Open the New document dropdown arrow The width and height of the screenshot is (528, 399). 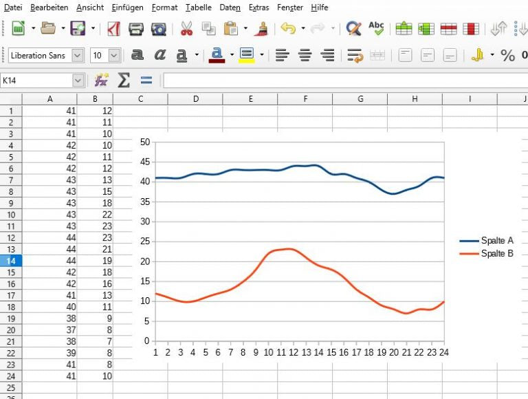pyautogui.click(x=33, y=29)
